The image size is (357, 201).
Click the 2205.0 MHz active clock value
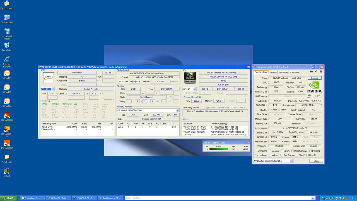72,127
